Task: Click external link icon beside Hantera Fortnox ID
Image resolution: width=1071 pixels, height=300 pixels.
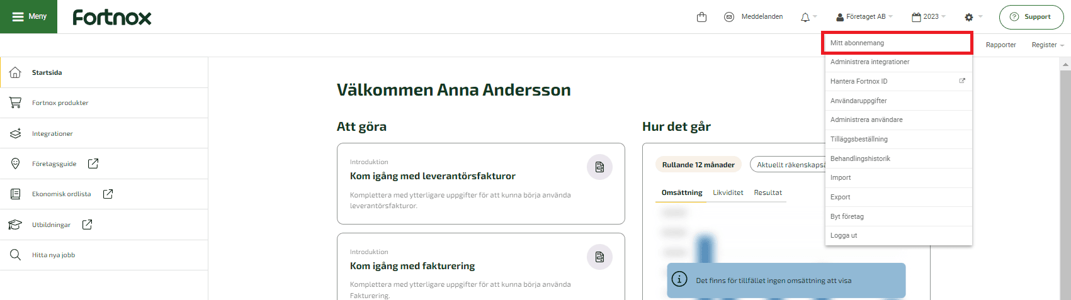Action: (962, 81)
